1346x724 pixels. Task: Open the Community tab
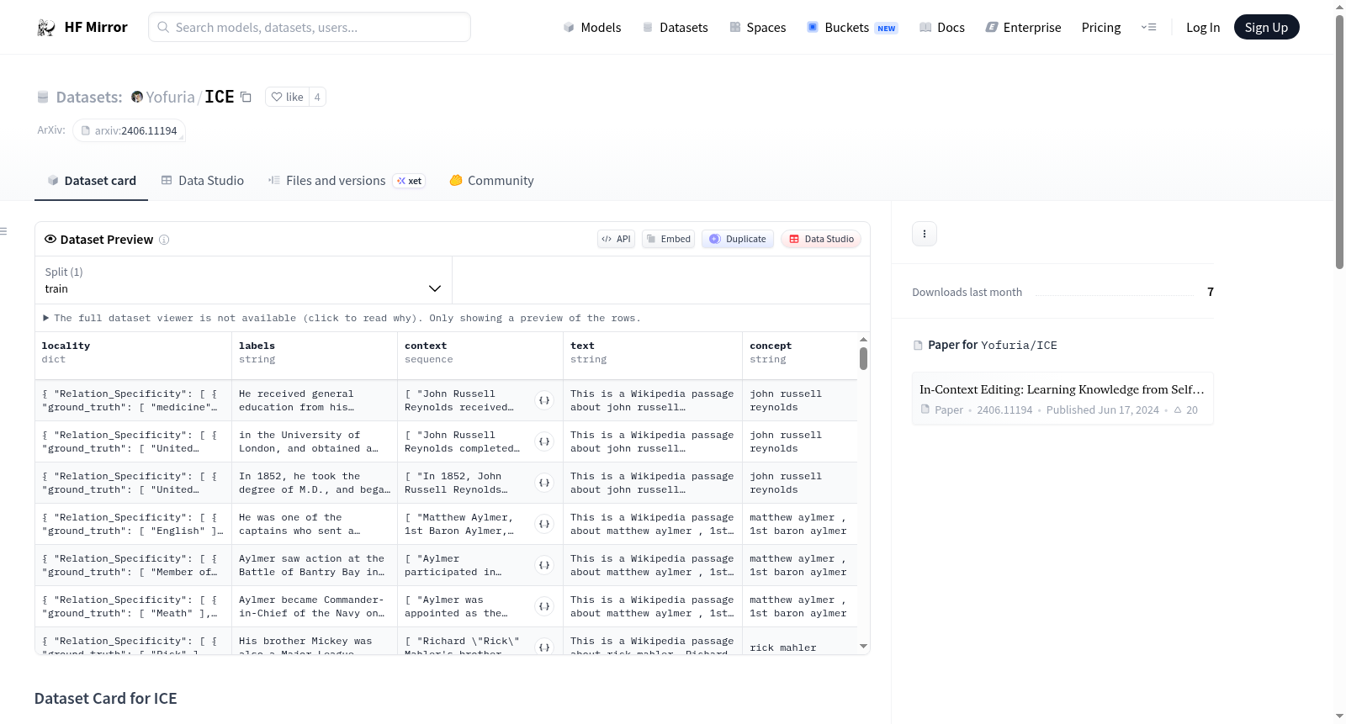pyautogui.click(x=492, y=181)
